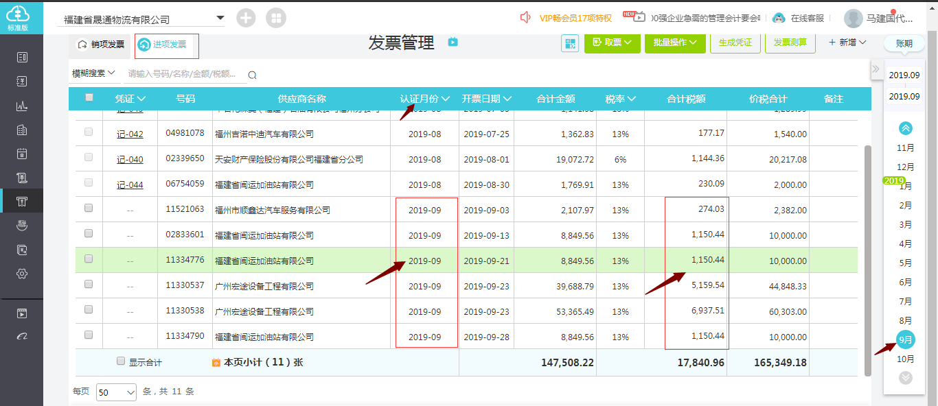Click the search magnifier icon
Image resolution: width=938 pixels, height=406 pixels.
click(252, 75)
